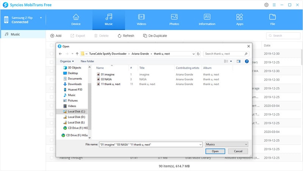
Task: Open Syncios settings gear
Action: click(x=266, y=5)
